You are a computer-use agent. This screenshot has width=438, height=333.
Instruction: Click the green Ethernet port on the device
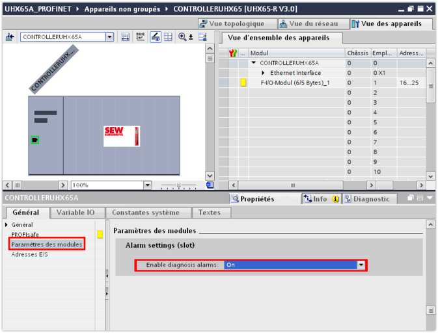pyautogui.click(x=35, y=139)
